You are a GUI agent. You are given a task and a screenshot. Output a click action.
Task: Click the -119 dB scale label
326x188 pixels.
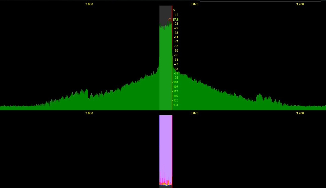click(x=175, y=96)
